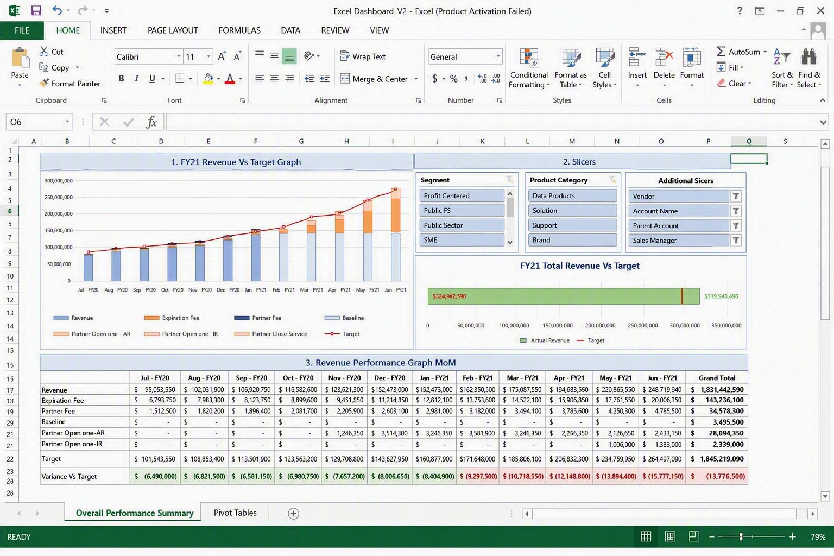This screenshot has height=556, width=834.
Task: Increase font size with the larger A icon
Action: [222, 56]
